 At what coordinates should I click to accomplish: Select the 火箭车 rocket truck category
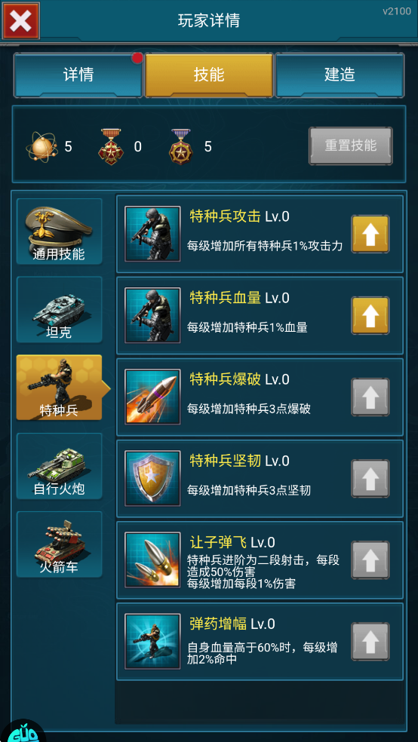(x=59, y=544)
